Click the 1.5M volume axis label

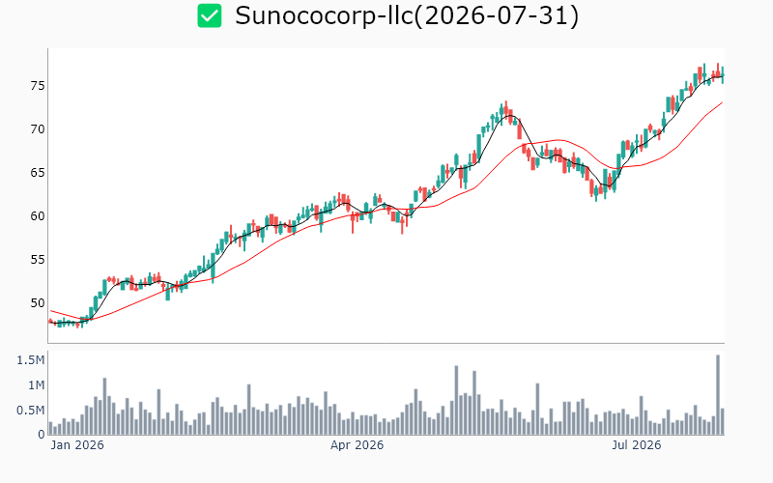pos(31,360)
